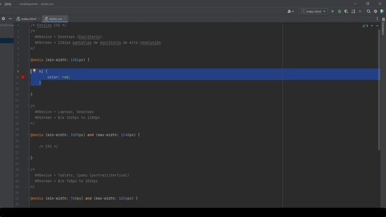386x217 pixels.
Task: Open the Database tool window stripe
Action: point(384,27)
